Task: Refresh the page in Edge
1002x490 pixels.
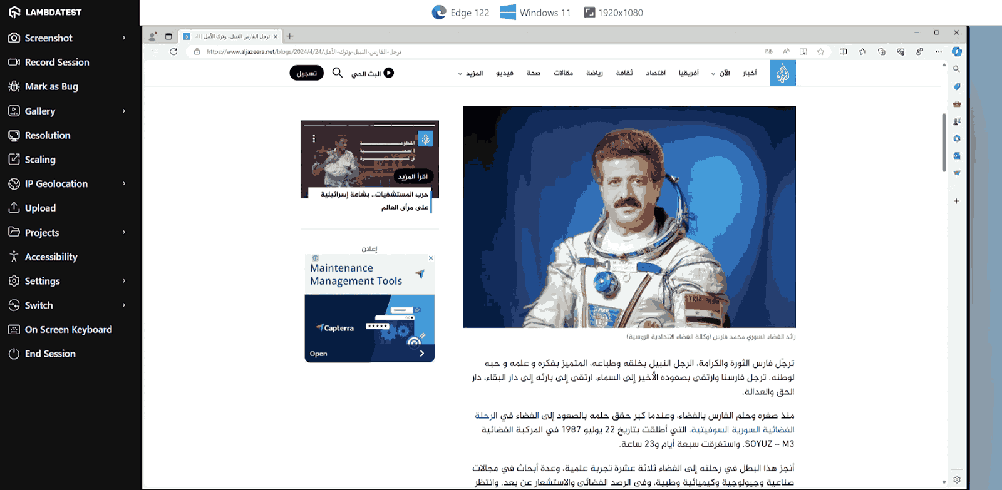Action: coord(173,51)
